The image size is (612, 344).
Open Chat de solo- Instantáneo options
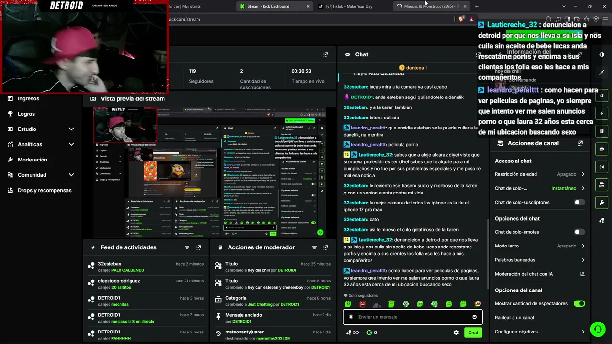pos(540,188)
